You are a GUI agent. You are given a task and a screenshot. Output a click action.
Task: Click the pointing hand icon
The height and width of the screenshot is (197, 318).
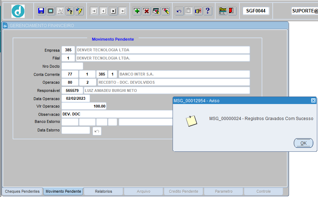[x=198, y=11]
